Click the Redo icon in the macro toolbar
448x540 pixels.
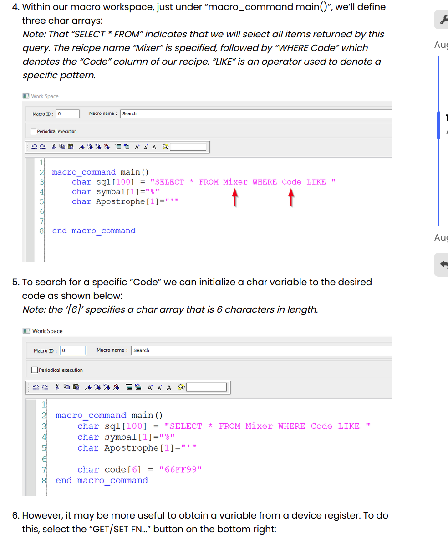pyautogui.click(x=43, y=146)
